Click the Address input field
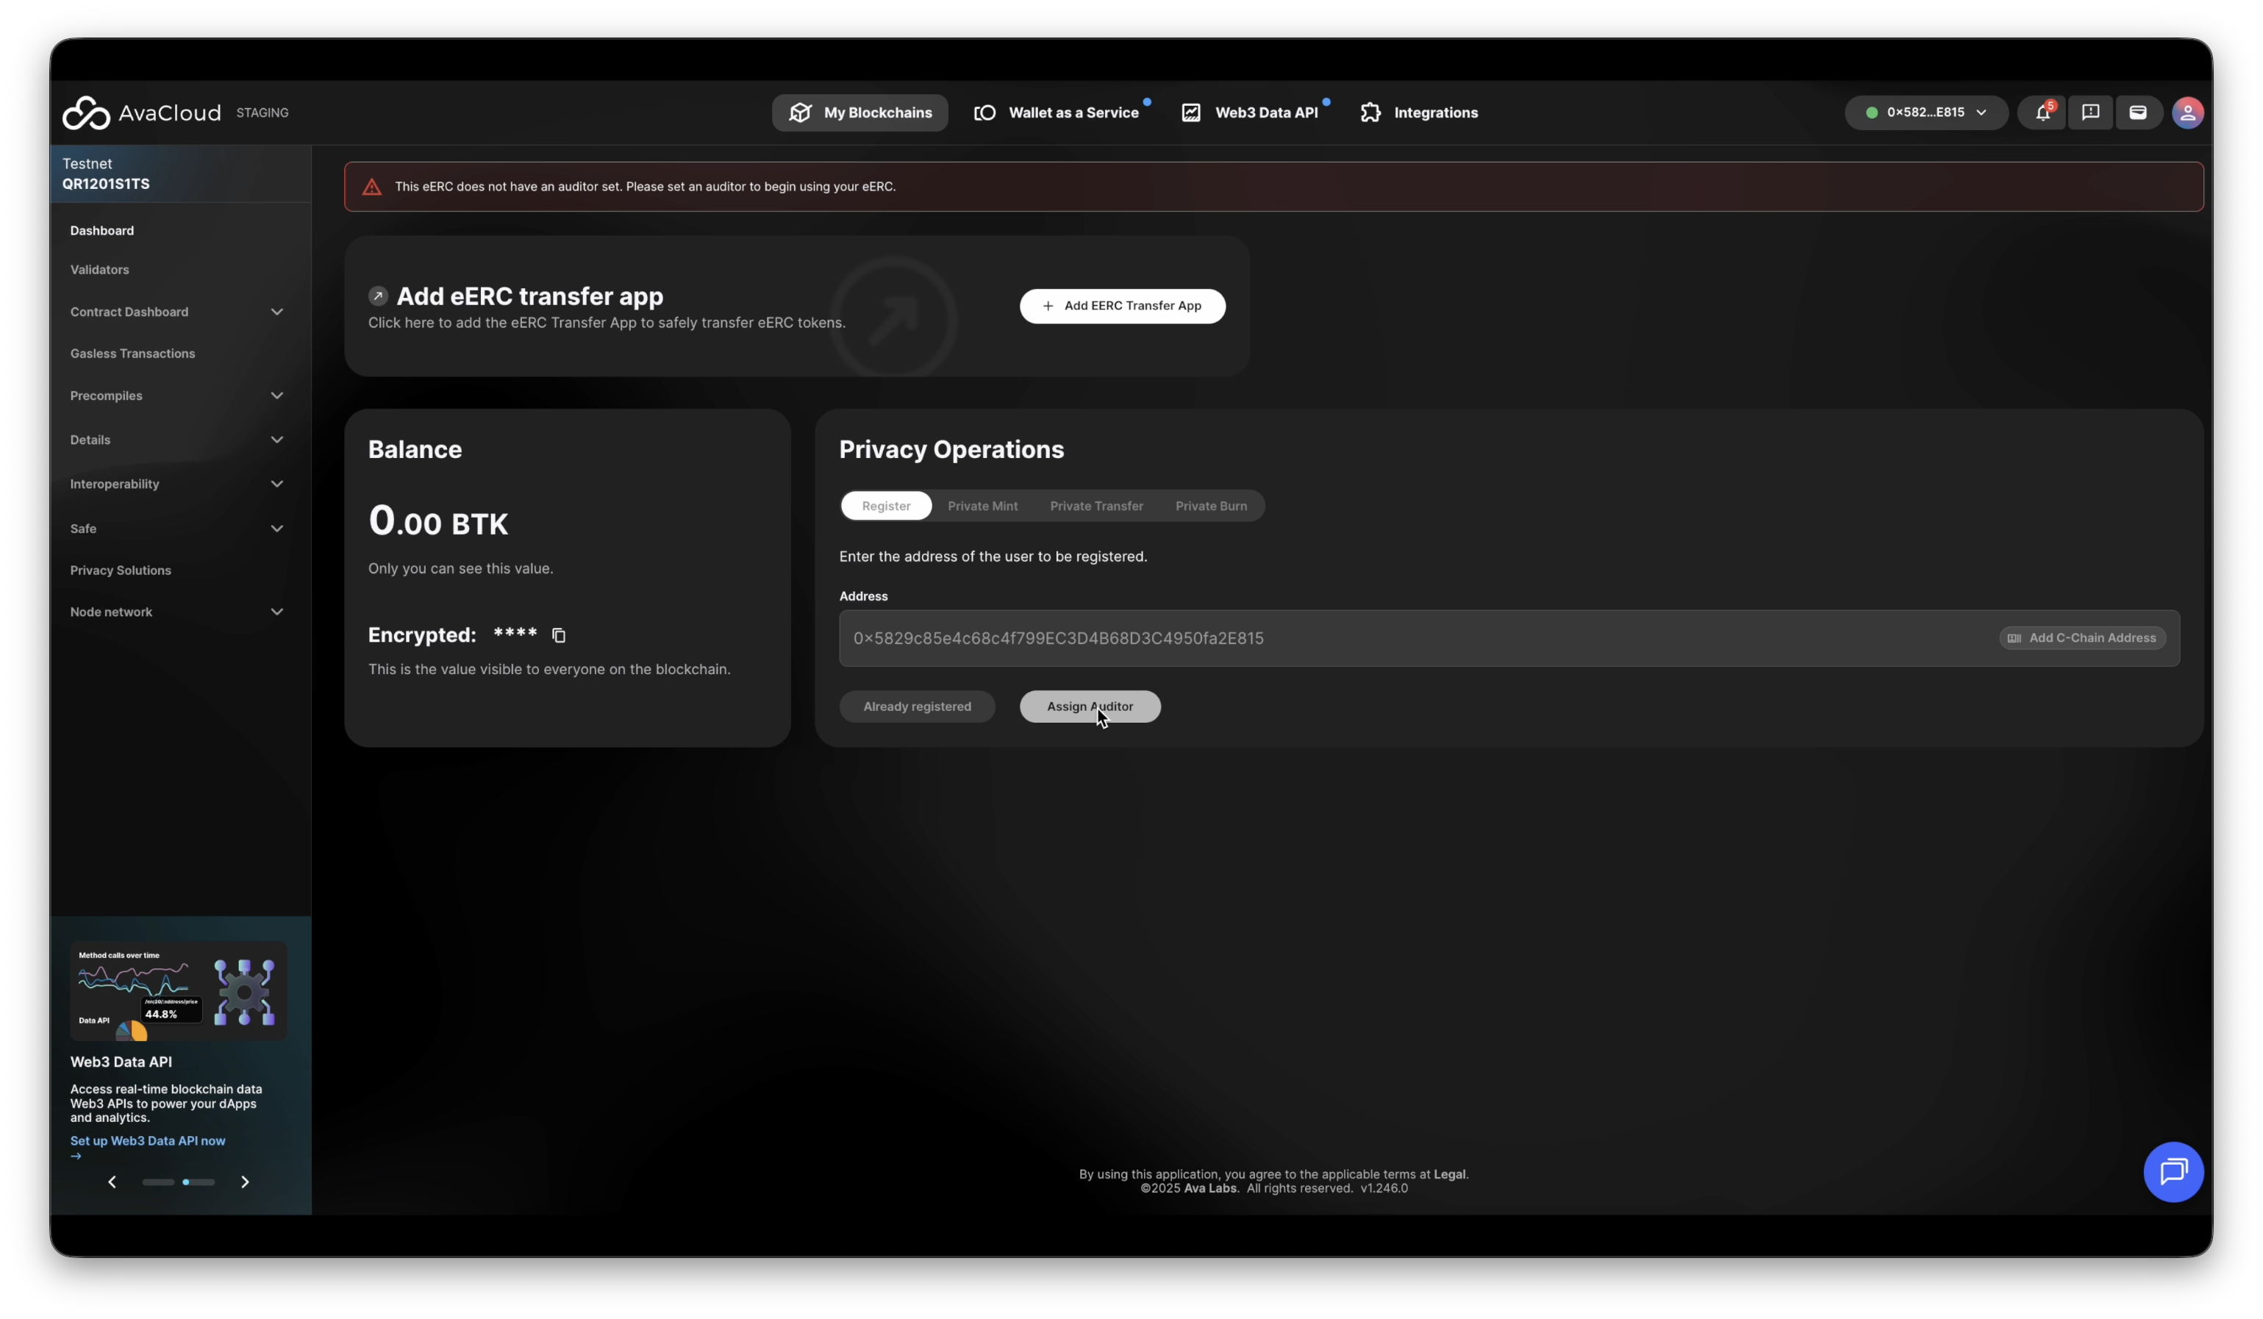This screenshot has height=1319, width=2263. 1347,638
